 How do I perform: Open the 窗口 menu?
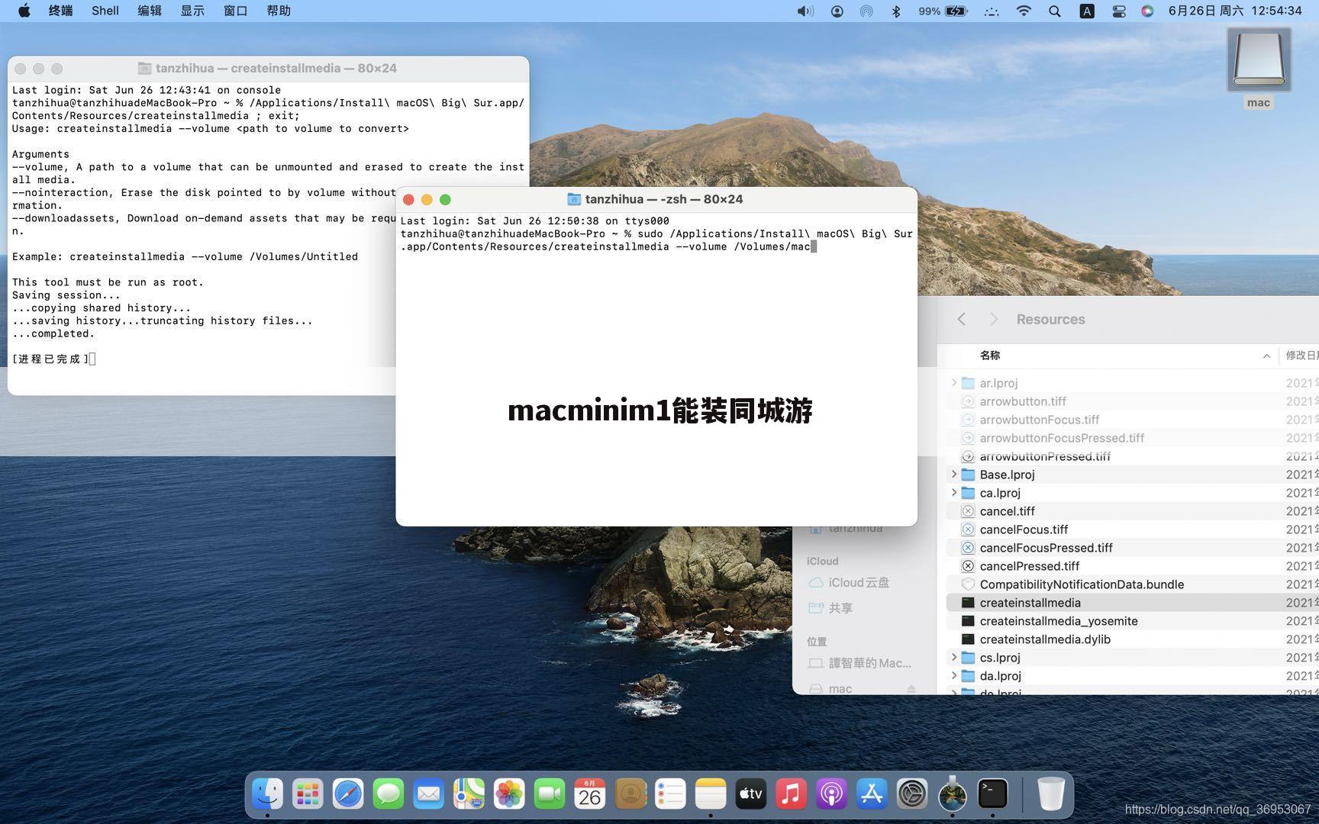(236, 11)
